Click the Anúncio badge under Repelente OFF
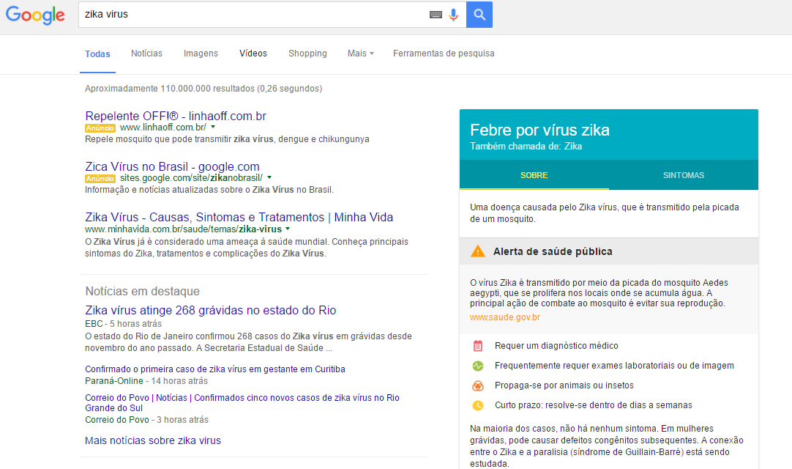This screenshot has width=792, height=469. 100,128
